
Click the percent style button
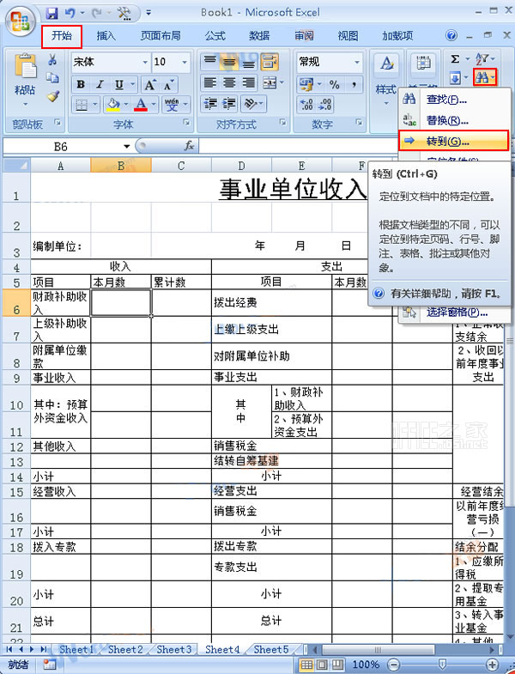[x=334, y=85]
